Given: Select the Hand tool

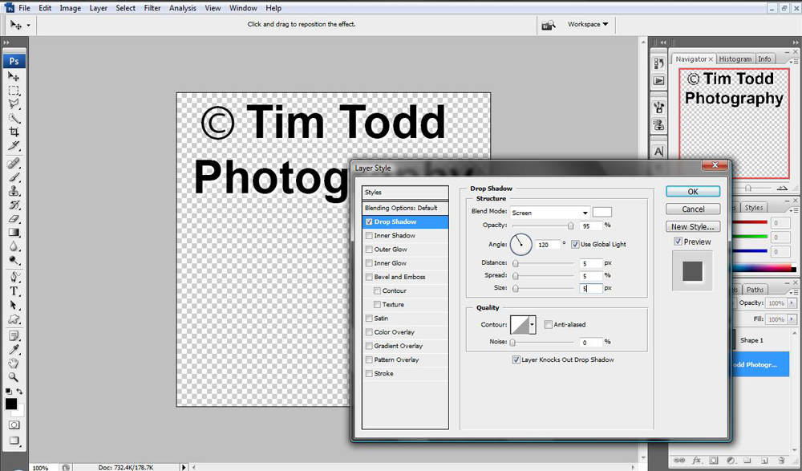Looking at the screenshot, I should click(14, 363).
